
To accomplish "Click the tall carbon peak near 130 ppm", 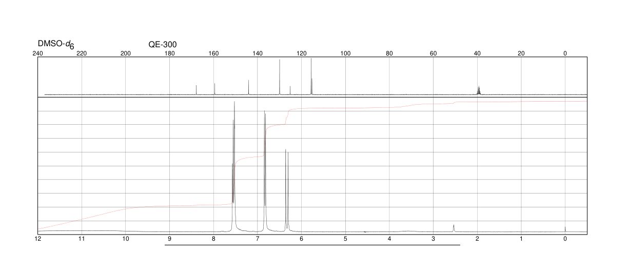I will tap(280, 77).
